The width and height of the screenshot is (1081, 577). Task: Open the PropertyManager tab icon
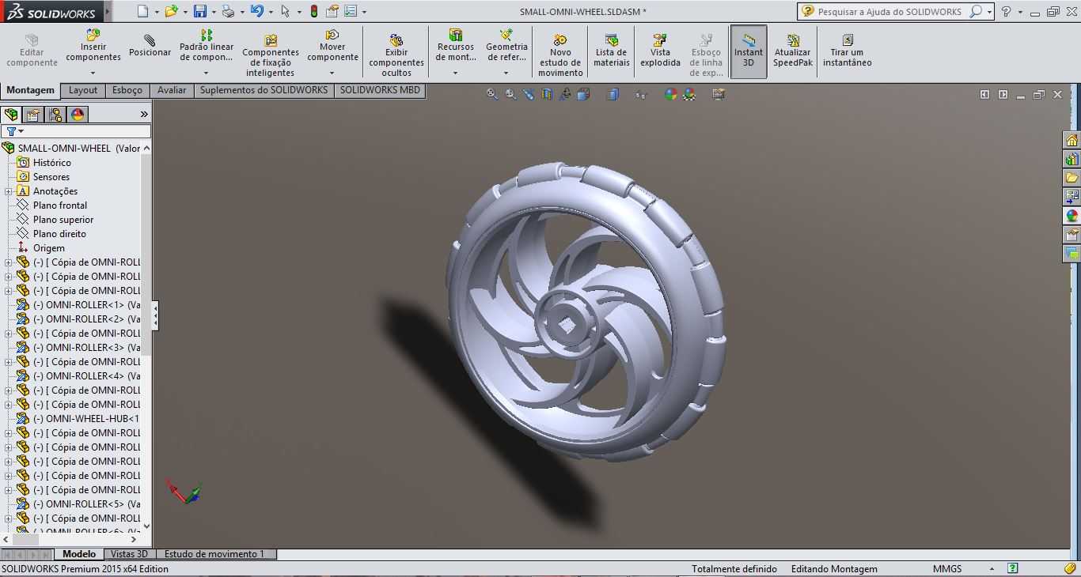coord(33,115)
